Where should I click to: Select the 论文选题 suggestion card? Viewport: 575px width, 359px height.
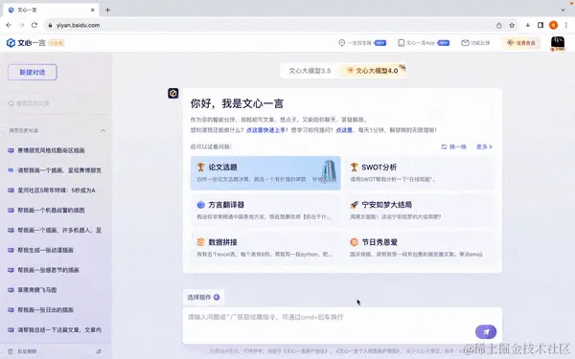point(265,173)
